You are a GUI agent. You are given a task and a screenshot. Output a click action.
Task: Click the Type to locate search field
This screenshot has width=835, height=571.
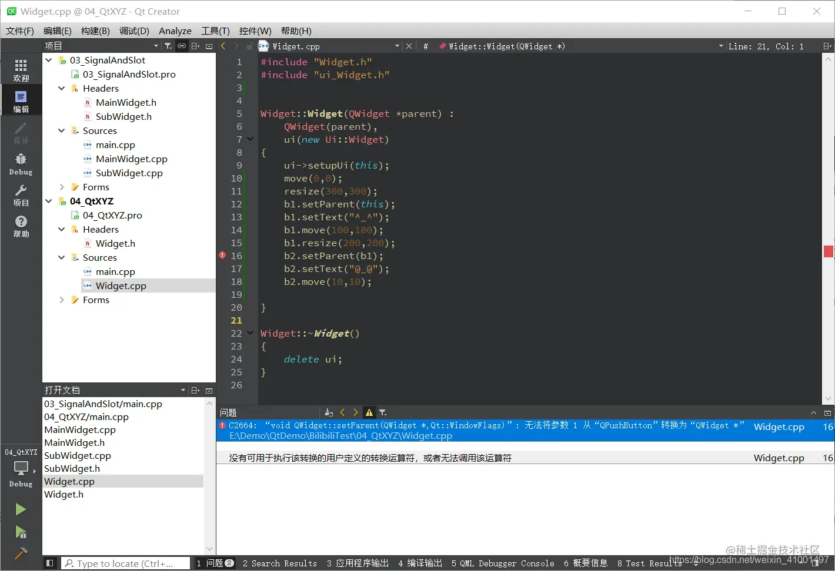click(x=126, y=563)
